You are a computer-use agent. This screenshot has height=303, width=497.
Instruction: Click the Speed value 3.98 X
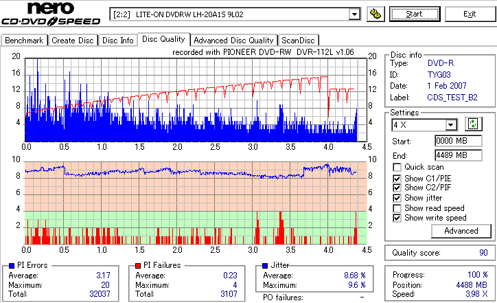[476, 294]
